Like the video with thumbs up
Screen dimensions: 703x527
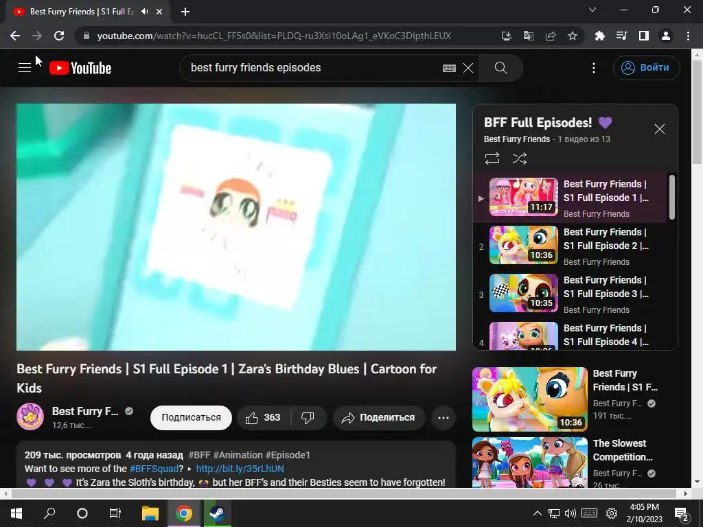click(x=263, y=418)
